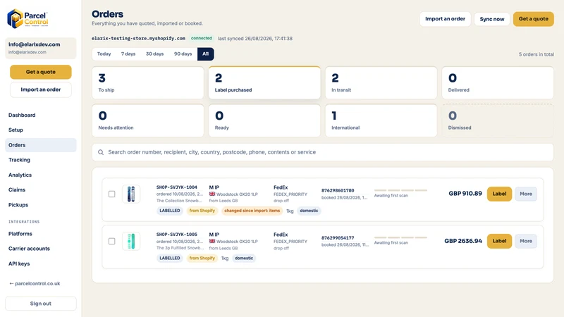The height and width of the screenshot is (317, 564).
Task: Open the Ready status card
Action: tap(264, 120)
